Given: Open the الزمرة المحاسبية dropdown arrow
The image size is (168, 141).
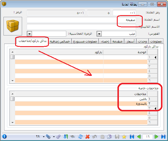Looking at the screenshot, I should (29, 34).
